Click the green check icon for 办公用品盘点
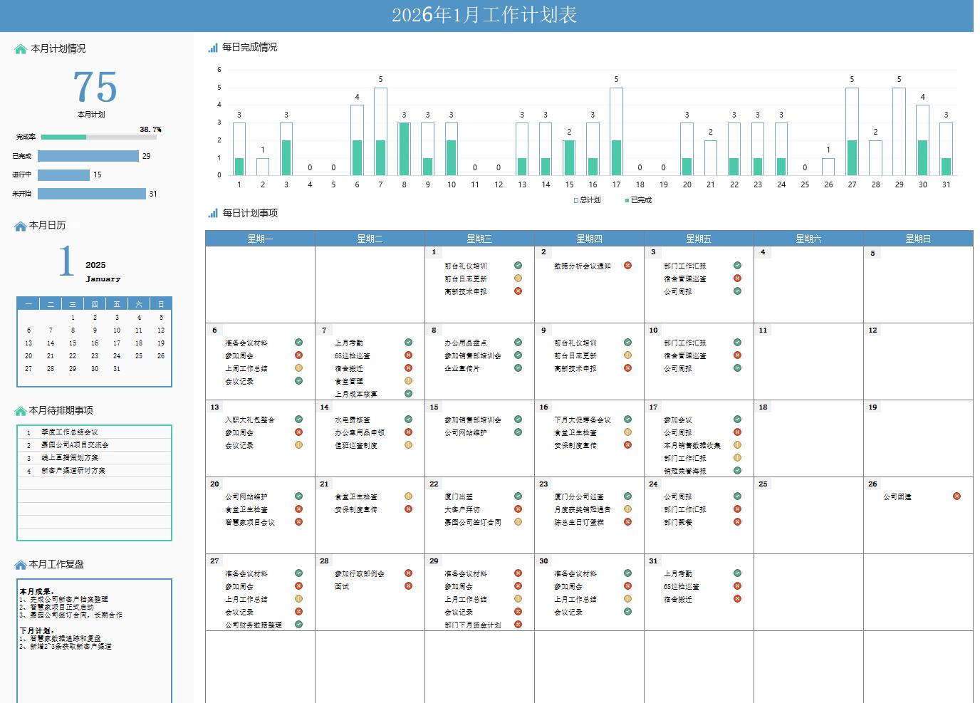Screen dimensions: 980x703 (x=518, y=343)
